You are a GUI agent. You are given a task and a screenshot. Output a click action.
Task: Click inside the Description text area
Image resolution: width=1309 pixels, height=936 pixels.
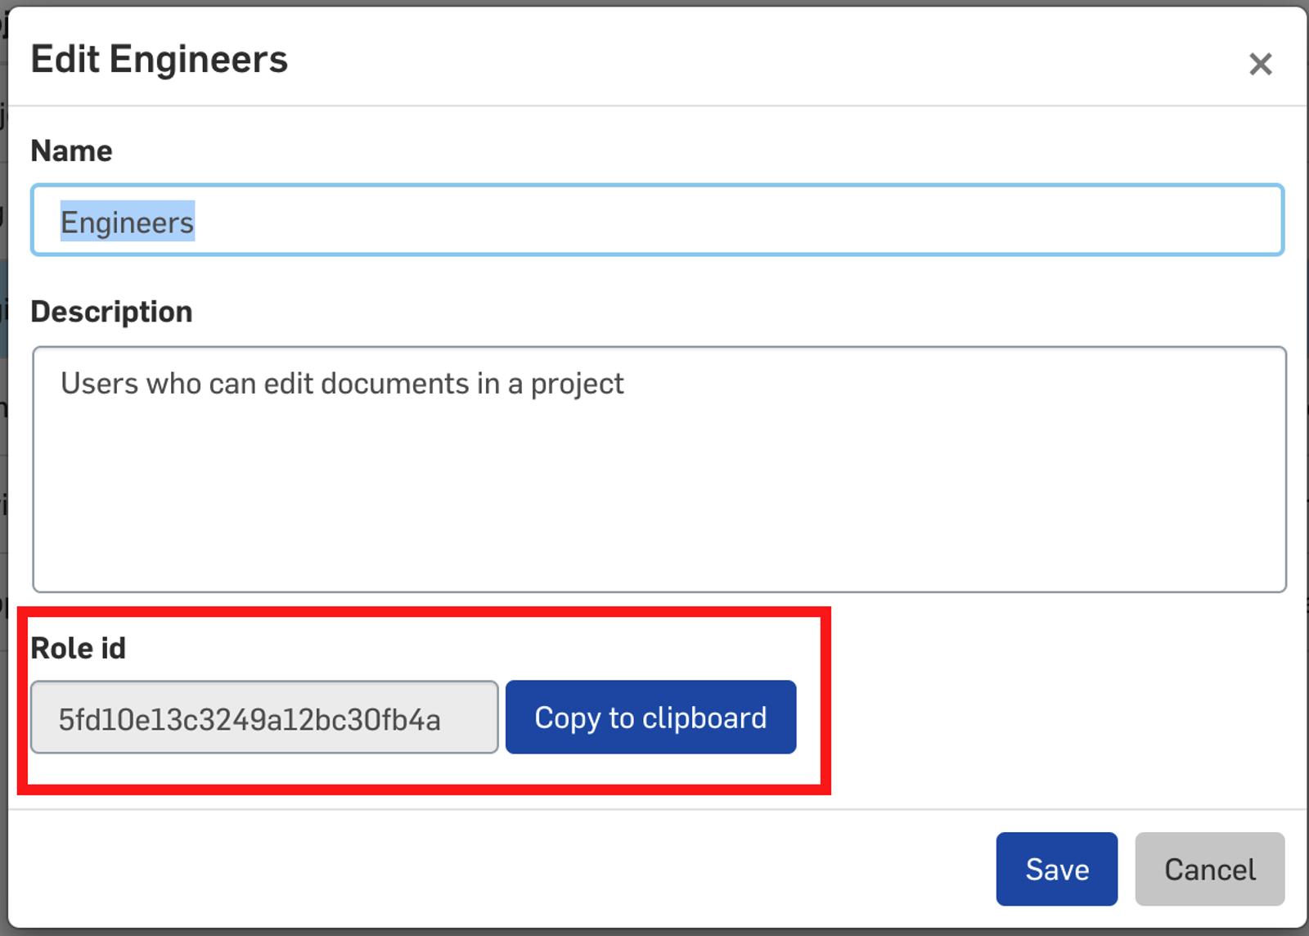(x=659, y=468)
